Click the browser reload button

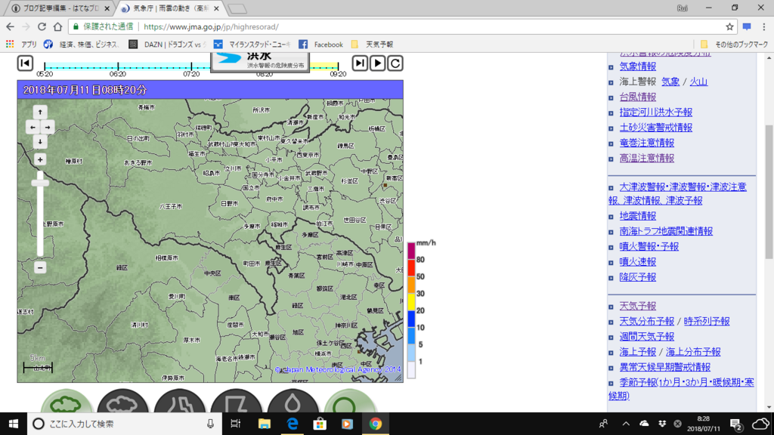(x=42, y=26)
